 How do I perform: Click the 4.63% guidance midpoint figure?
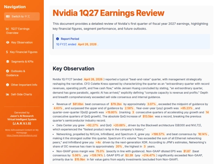click(x=58, y=108)
